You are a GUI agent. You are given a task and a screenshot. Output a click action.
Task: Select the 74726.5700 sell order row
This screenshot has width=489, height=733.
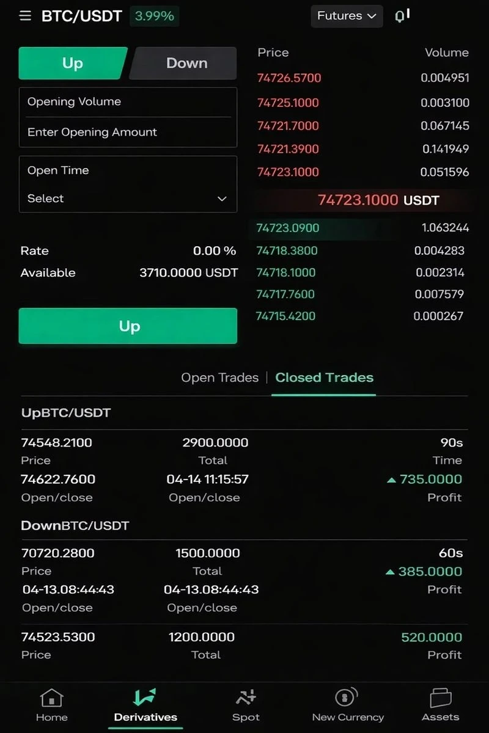pyautogui.click(x=363, y=78)
